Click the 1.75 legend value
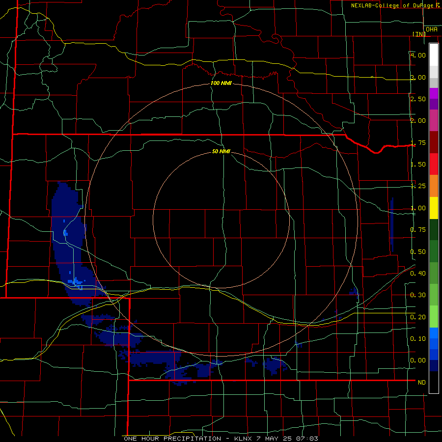 (x=418, y=142)
